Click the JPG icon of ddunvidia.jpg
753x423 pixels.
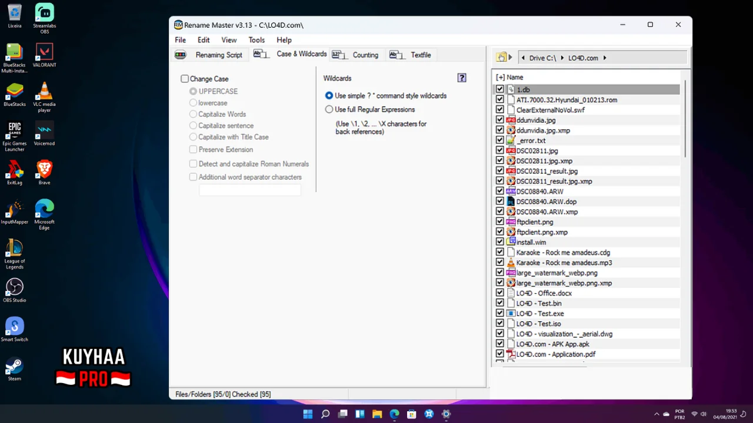[511, 120]
